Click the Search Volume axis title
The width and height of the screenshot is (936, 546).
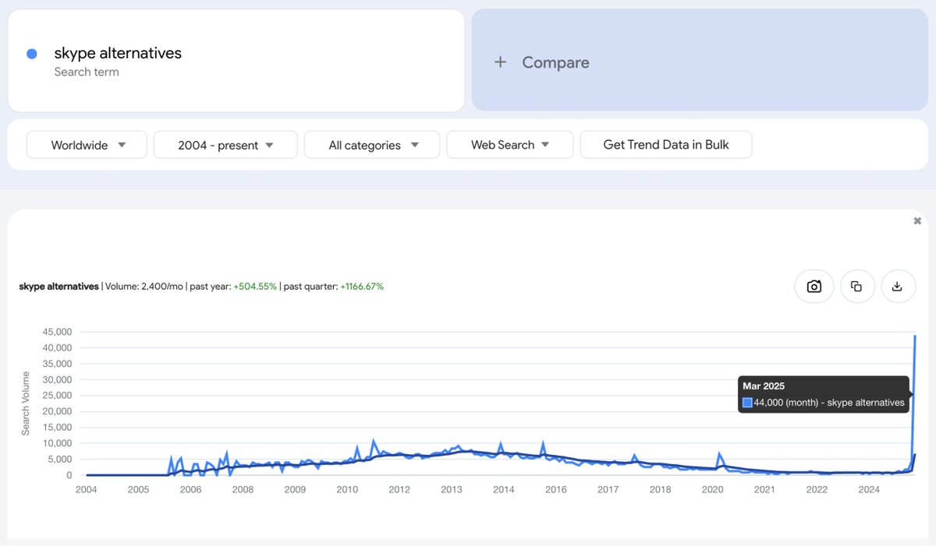click(x=26, y=403)
